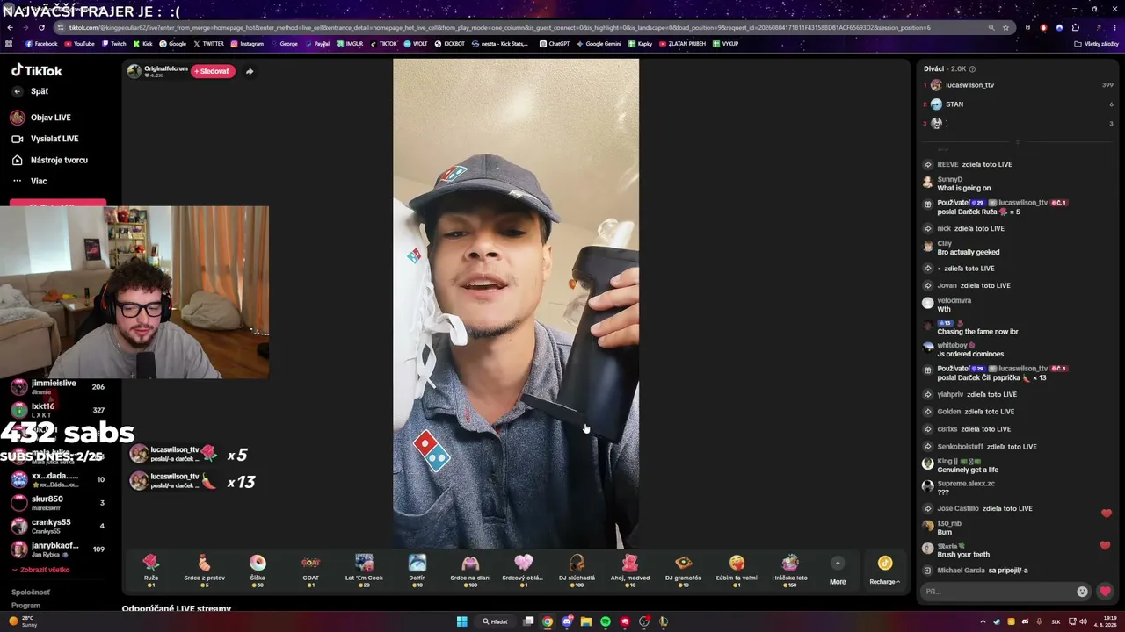This screenshot has height=632, width=1125.
Task: Open the Windows Start menu
Action: [461, 621]
